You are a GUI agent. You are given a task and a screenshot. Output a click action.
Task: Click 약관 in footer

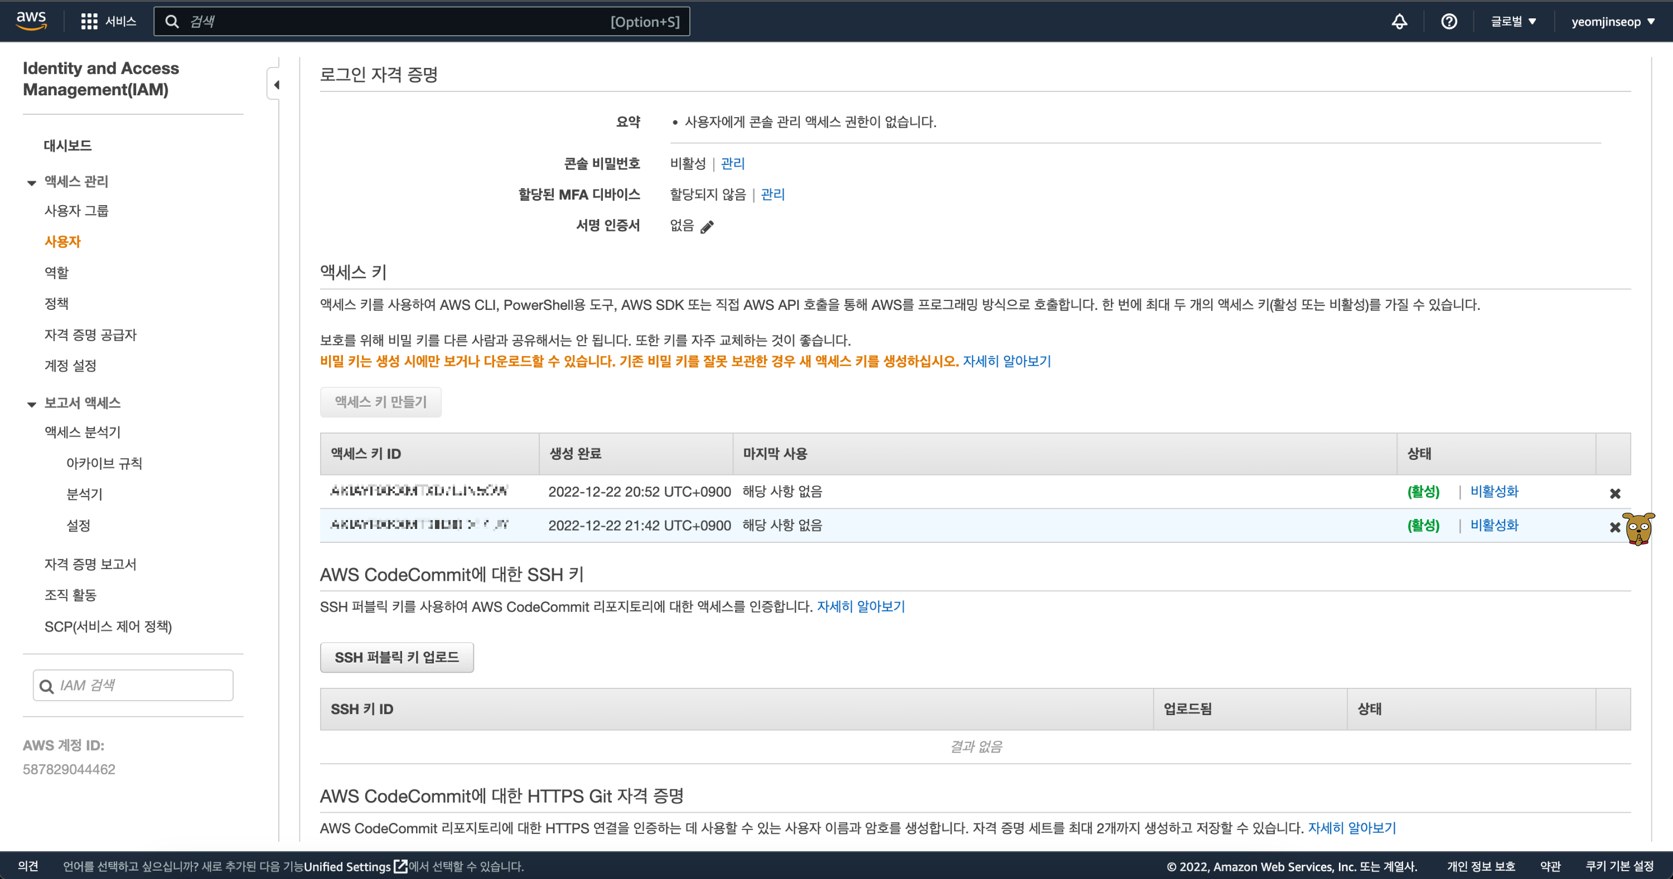1550,866
